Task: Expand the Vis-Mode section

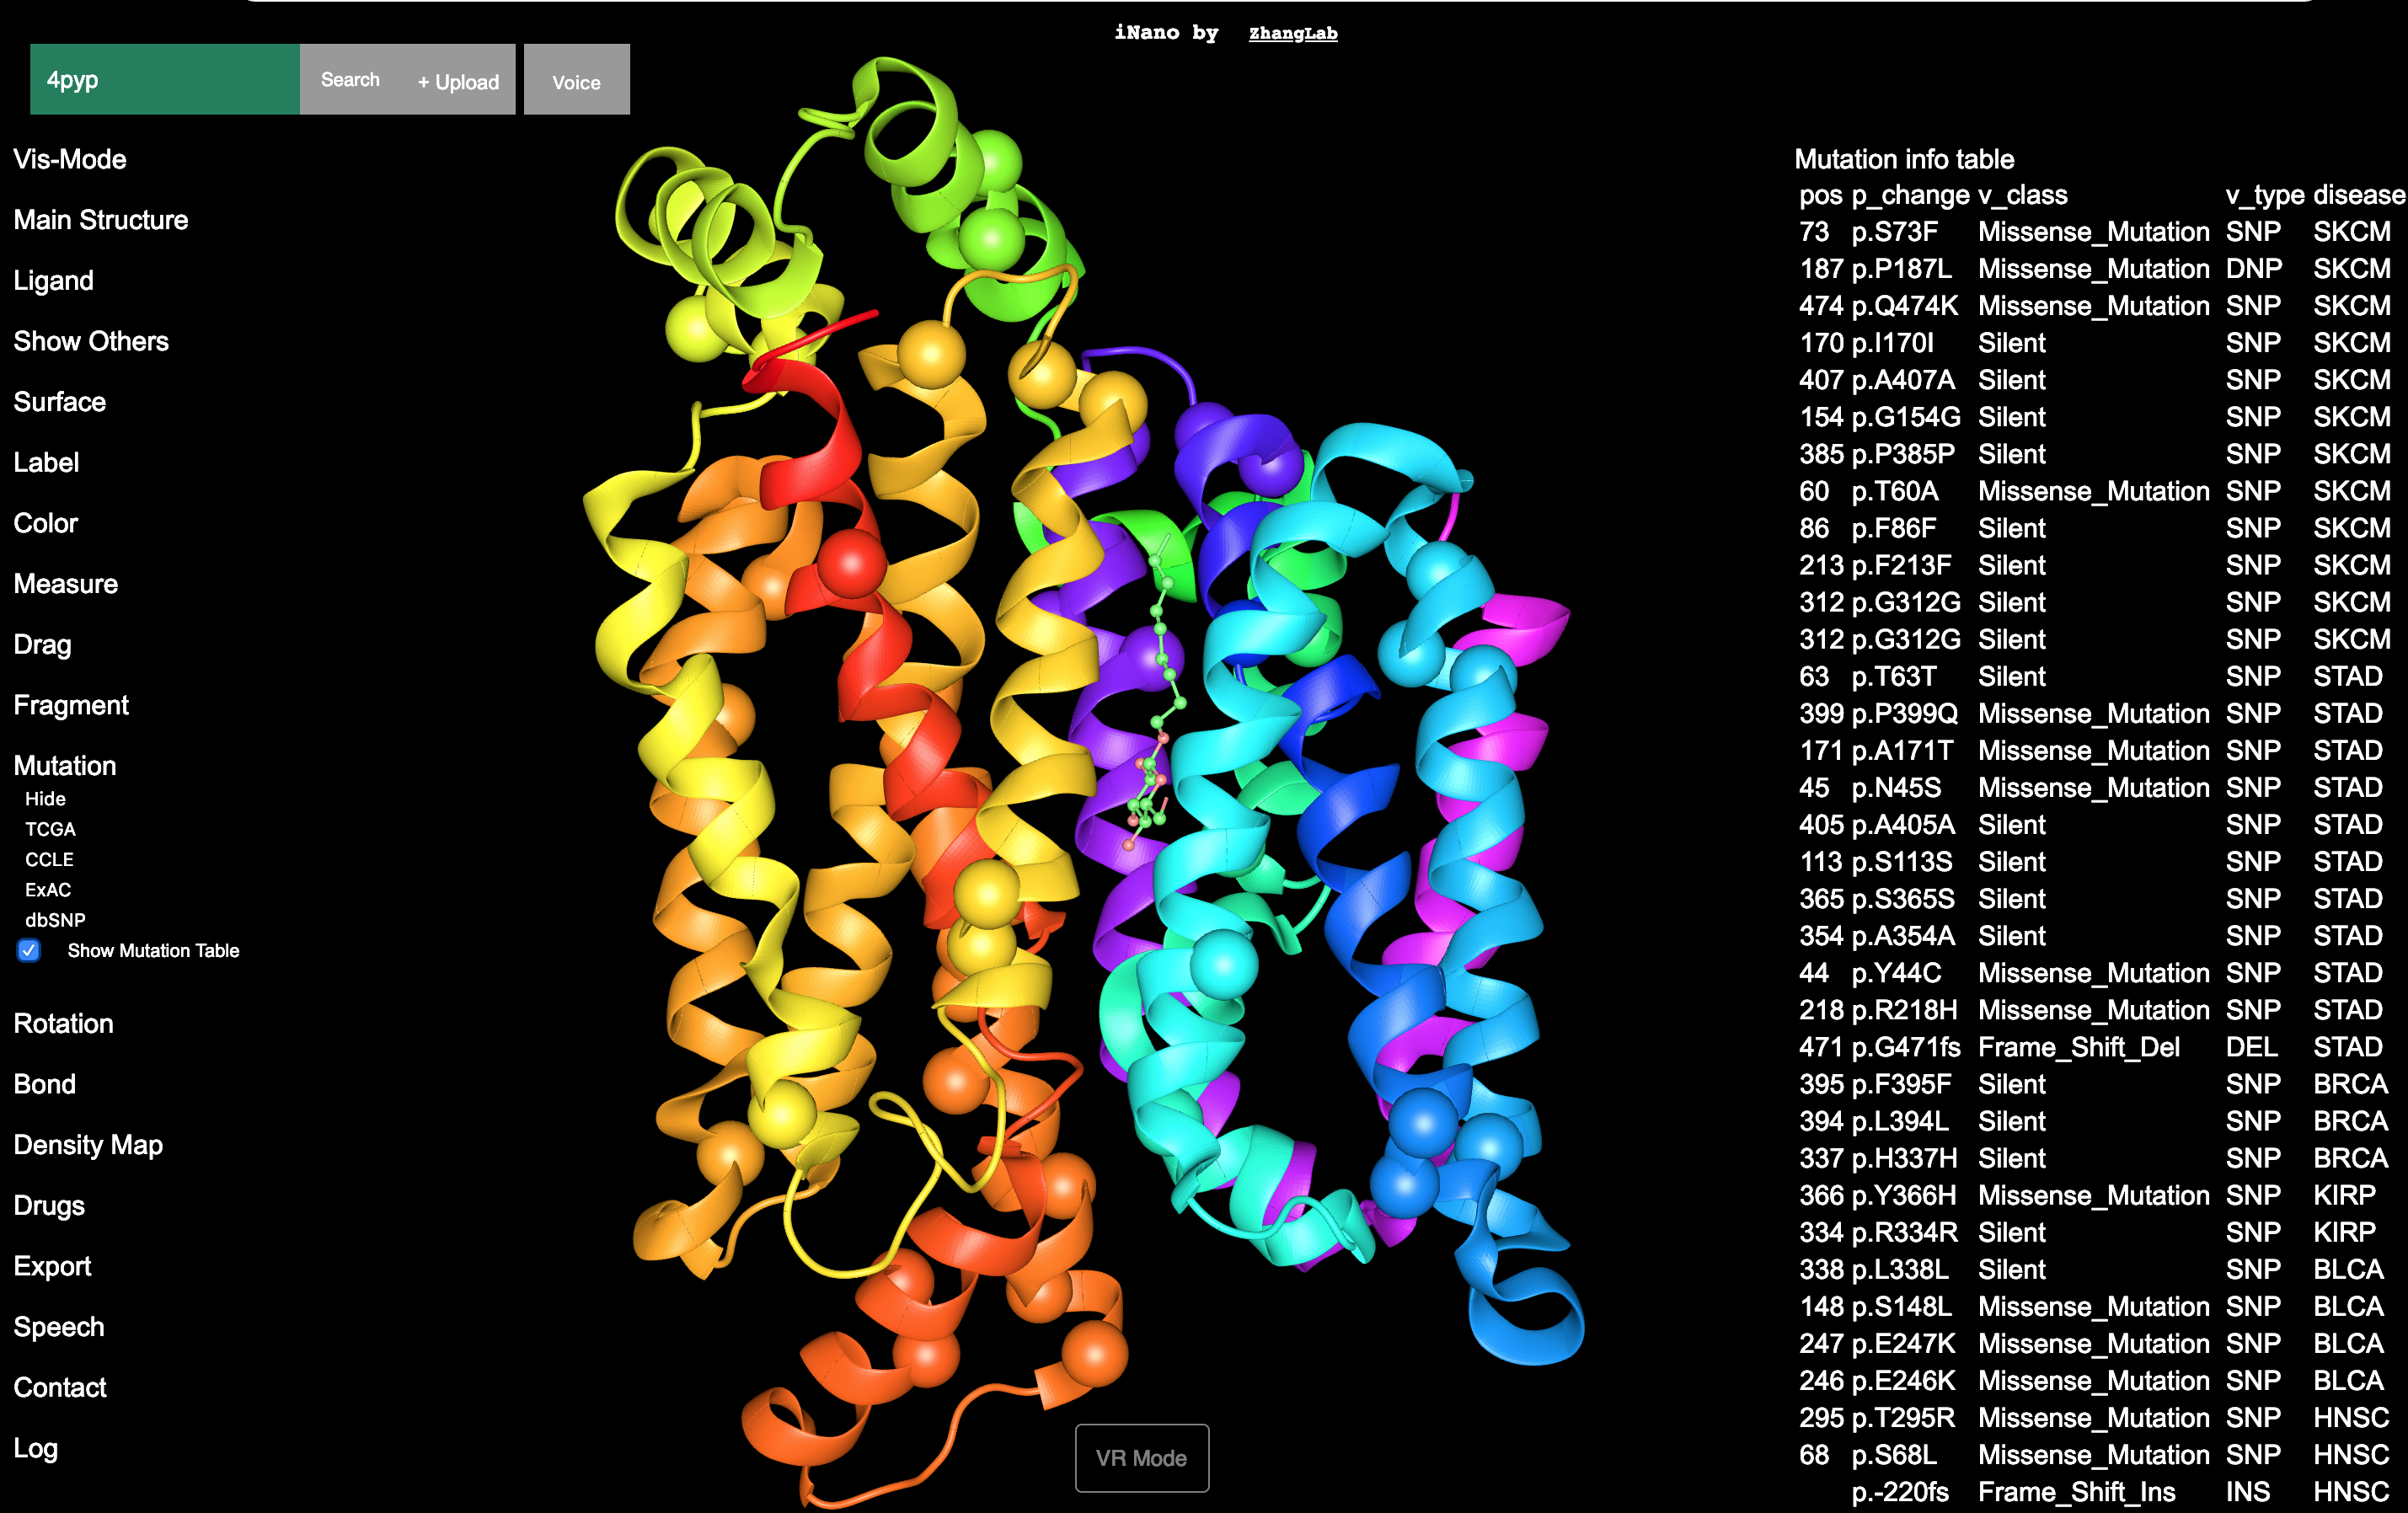Action: pyautogui.click(x=70, y=159)
